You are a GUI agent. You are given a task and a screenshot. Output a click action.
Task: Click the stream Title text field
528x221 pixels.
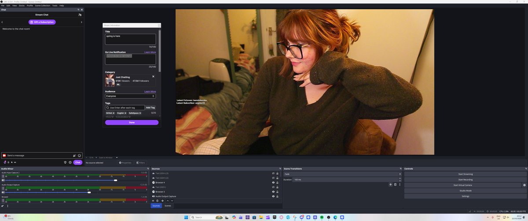coord(130,39)
